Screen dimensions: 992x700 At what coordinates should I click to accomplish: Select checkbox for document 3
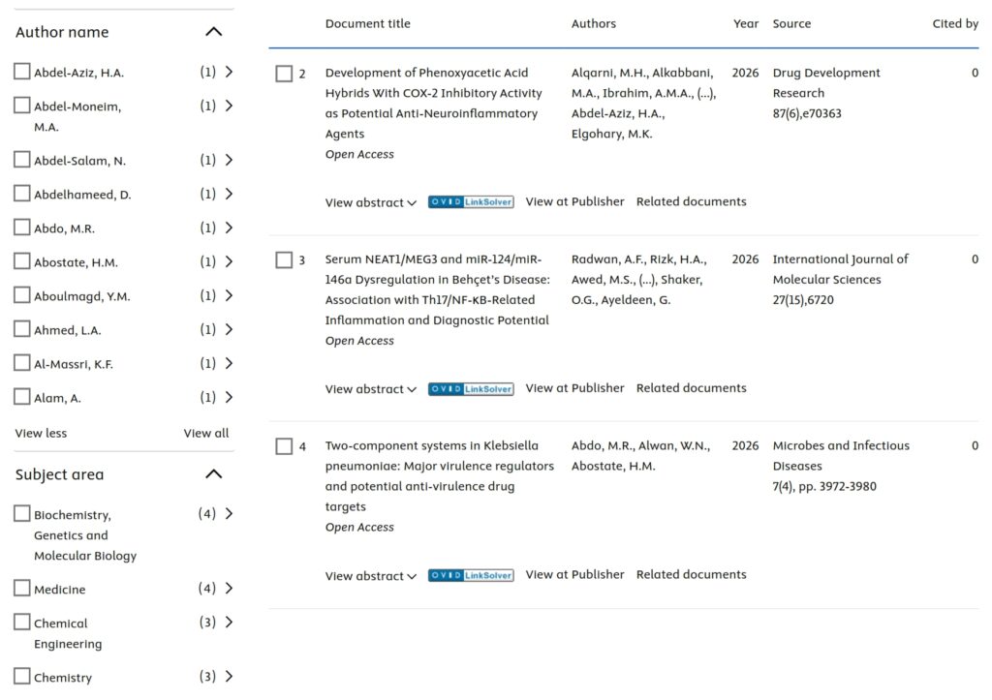284,259
